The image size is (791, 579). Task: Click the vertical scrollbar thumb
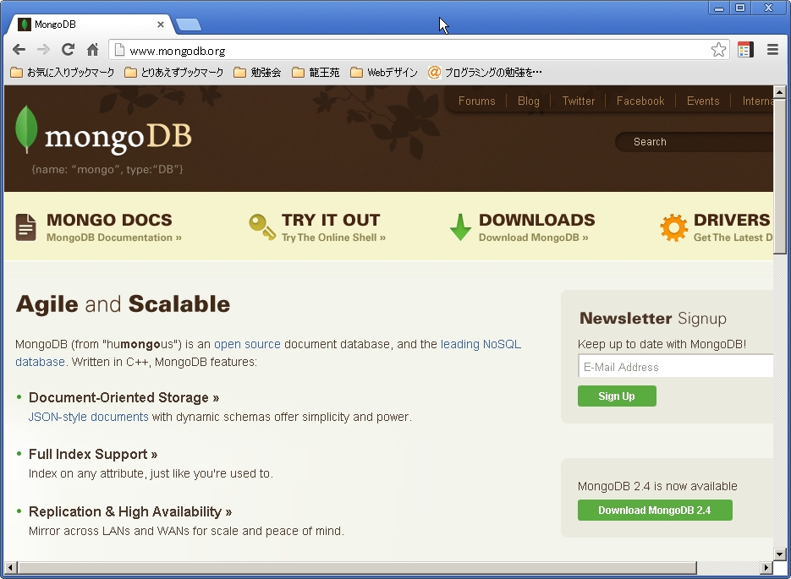coord(779,176)
